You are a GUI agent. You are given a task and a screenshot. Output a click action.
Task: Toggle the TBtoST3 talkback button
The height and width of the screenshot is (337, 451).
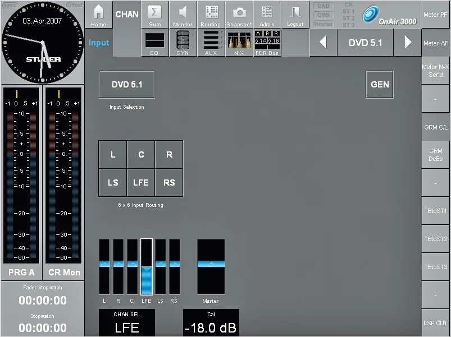(435, 267)
